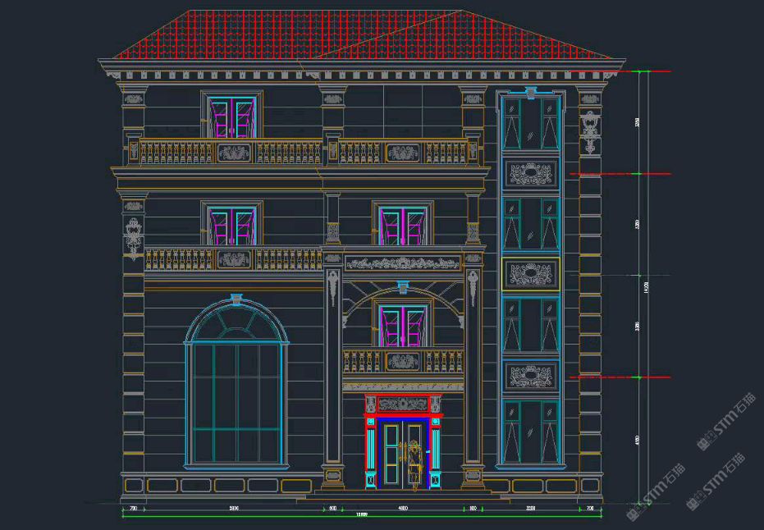Select the 5800 bottom dimension text

(234, 509)
